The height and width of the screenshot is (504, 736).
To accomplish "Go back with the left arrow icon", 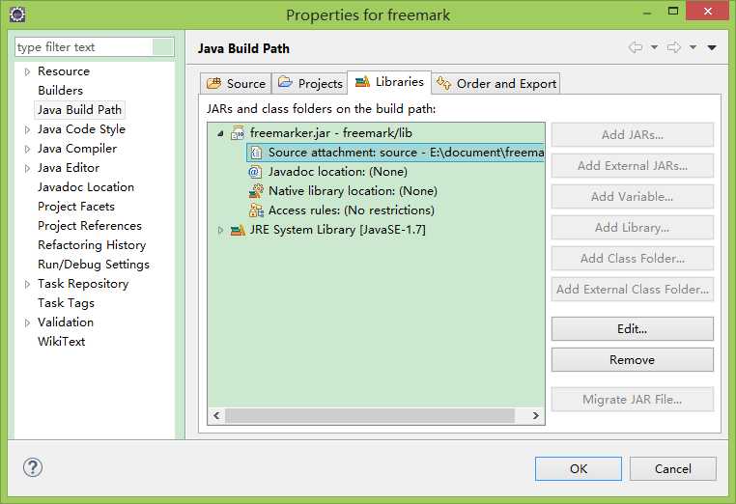I will pyautogui.click(x=636, y=47).
